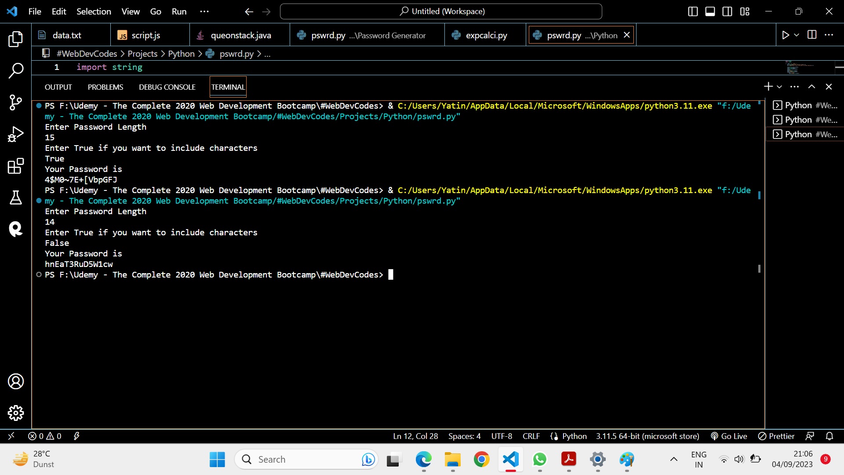Open the Search view
Image resolution: width=844 pixels, height=475 pixels.
pos(16,70)
